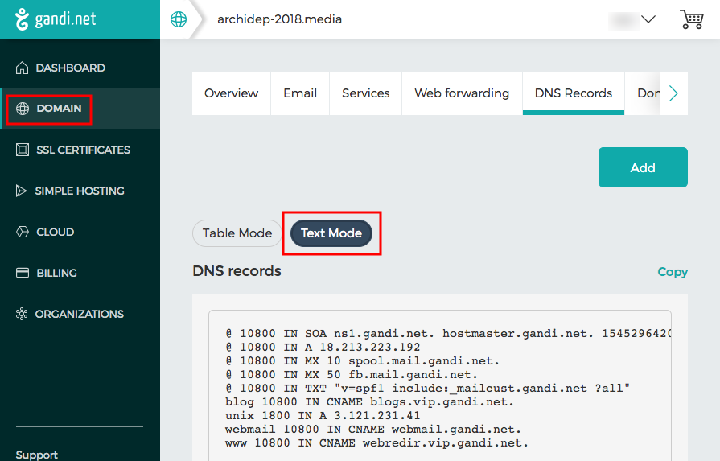Screen dimensions: 720x461
Task: Open the Support link in sidebar
Action: pyautogui.click(x=36, y=455)
